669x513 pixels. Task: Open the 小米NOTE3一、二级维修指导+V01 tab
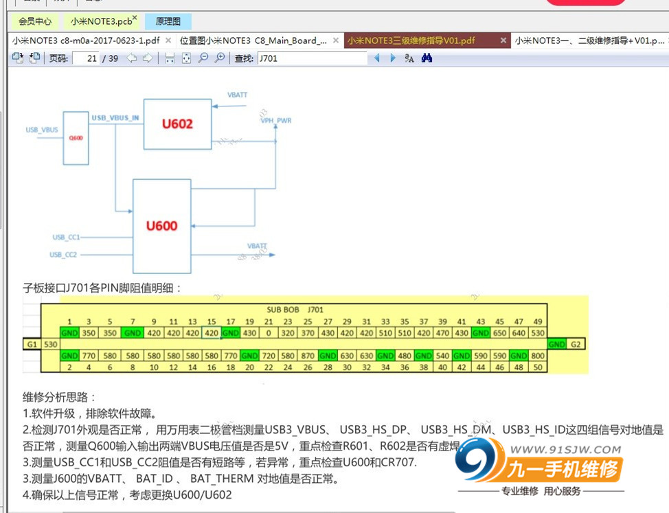[x=589, y=41]
